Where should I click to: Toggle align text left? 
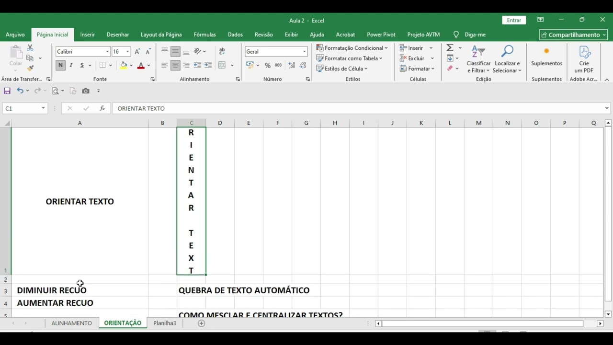coord(165,65)
